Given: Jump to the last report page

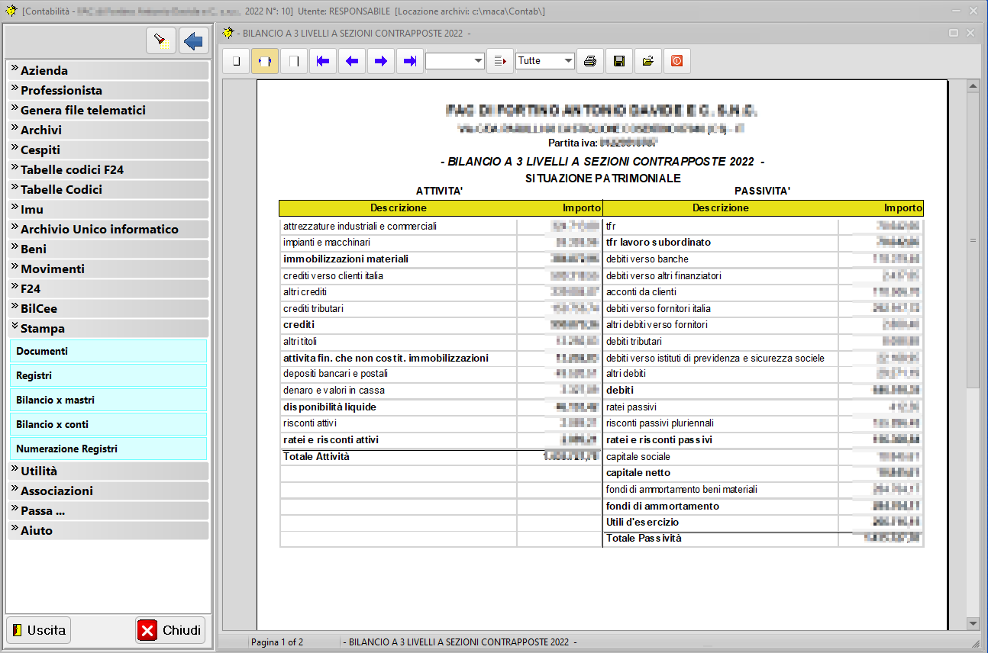Looking at the screenshot, I should click(x=410, y=61).
